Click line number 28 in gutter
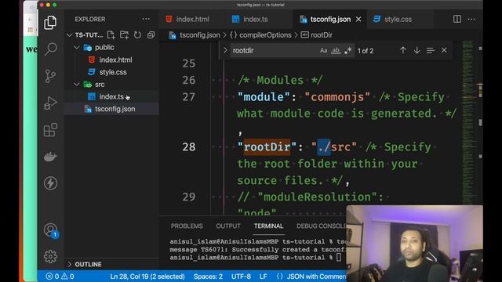Viewport: 502px width, 282px height. click(188, 146)
